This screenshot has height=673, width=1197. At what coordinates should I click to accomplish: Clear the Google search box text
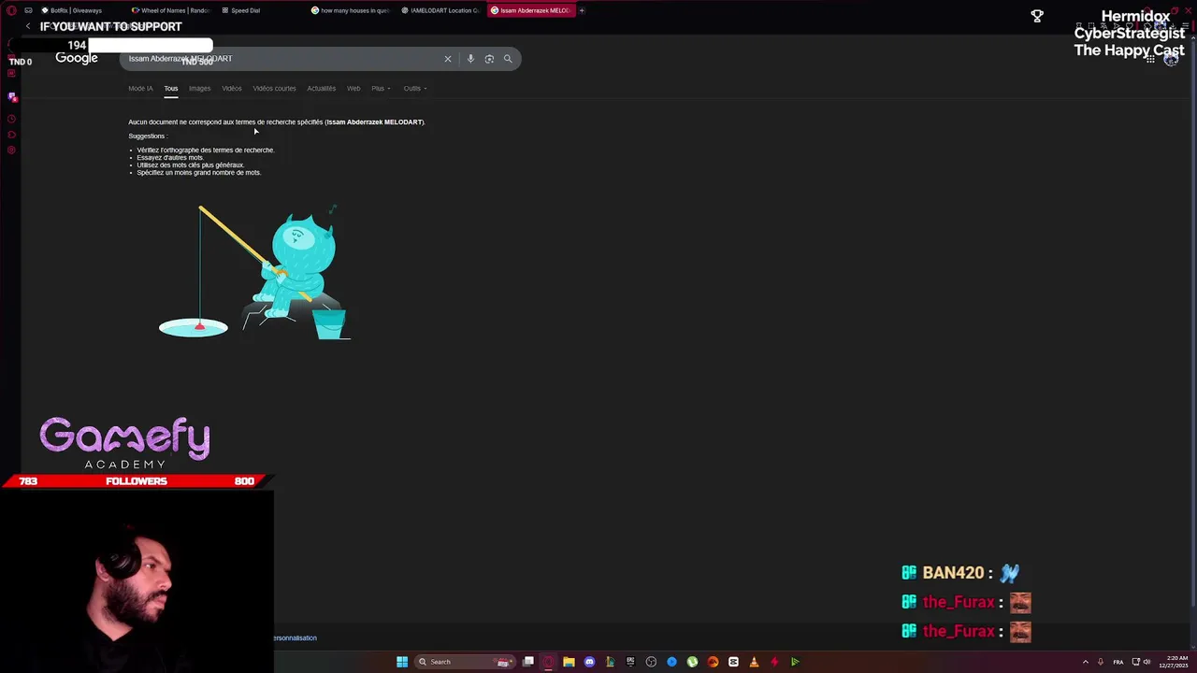pos(447,59)
